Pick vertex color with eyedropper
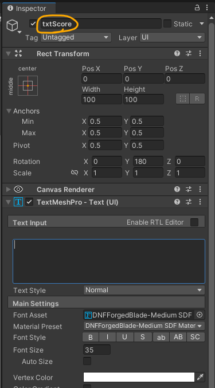This screenshot has height=388, width=215. pos(200,377)
